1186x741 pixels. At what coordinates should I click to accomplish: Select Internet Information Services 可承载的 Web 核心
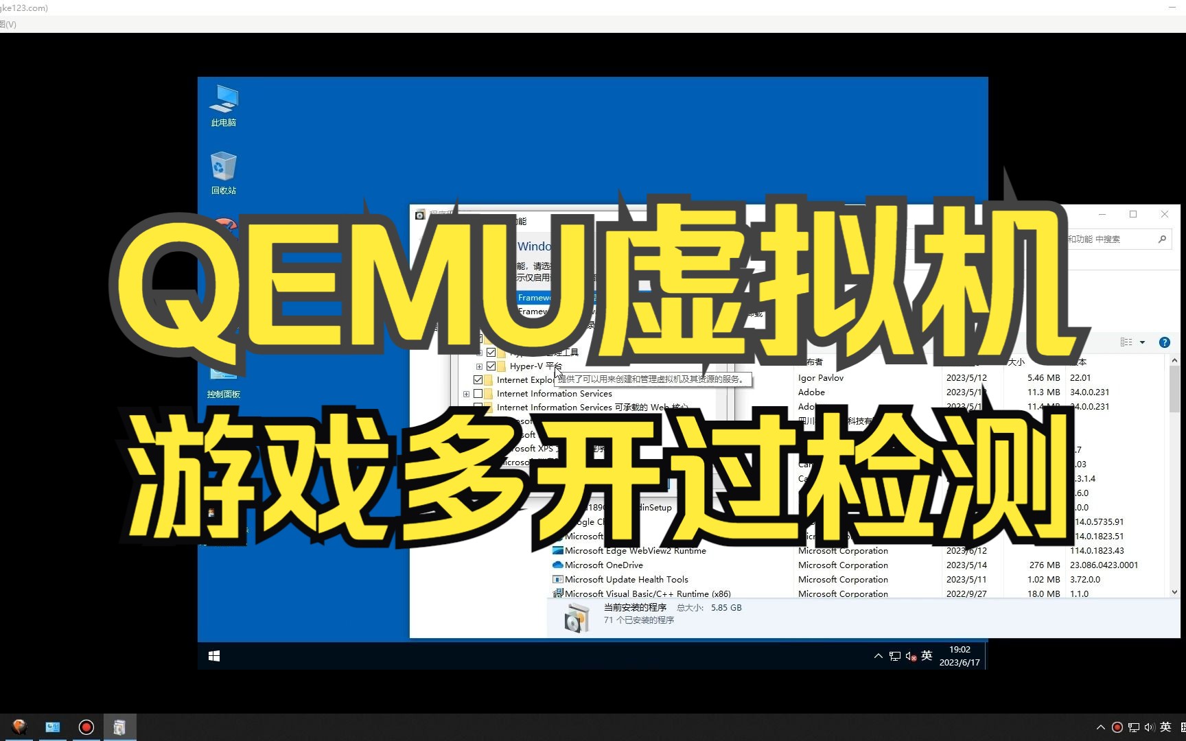pos(592,408)
